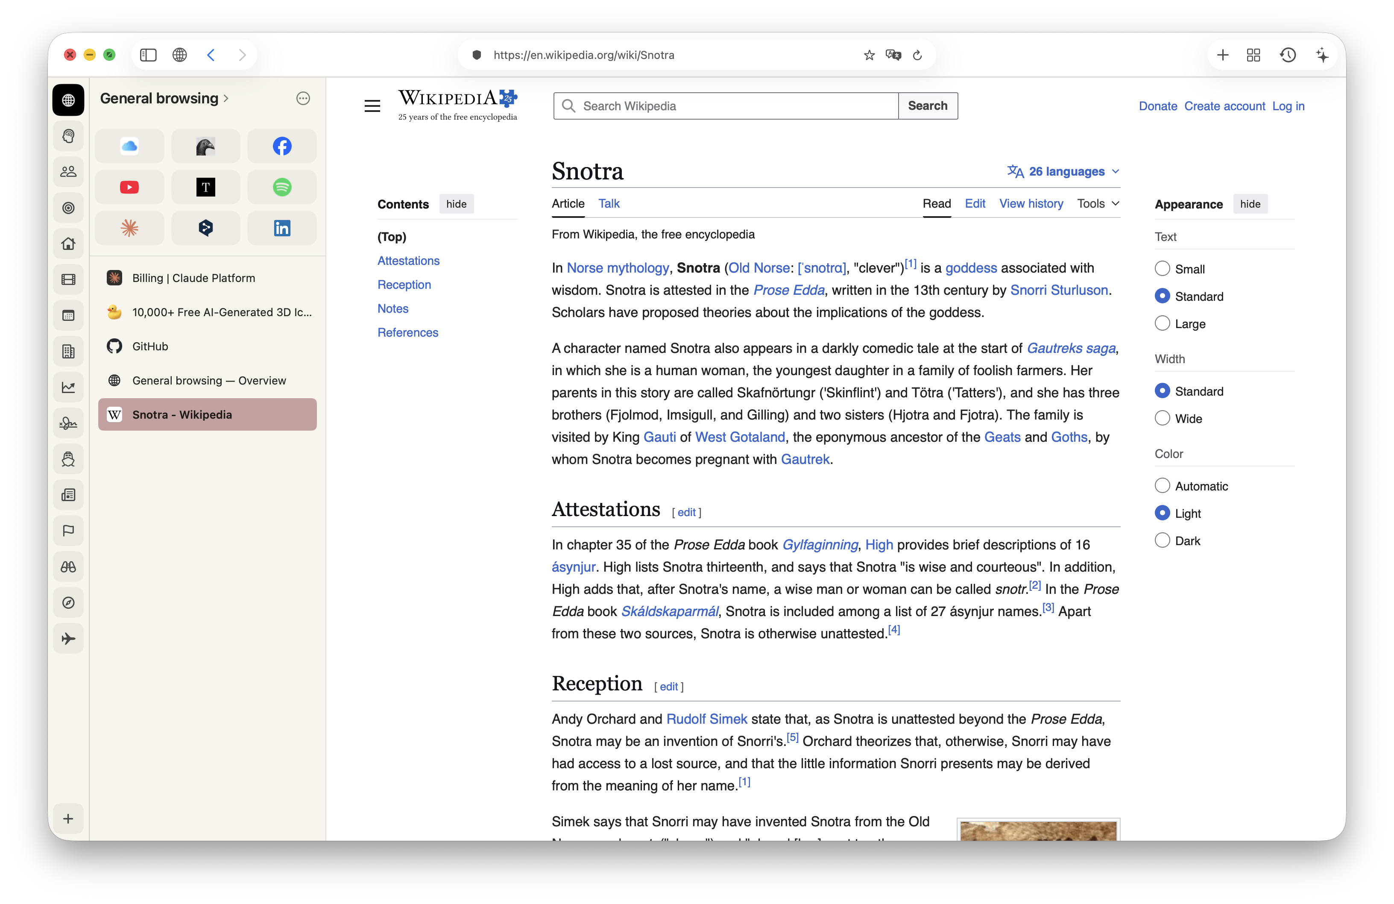1394x904 pixels.
Task: Set page width to Standard
Action: click(x=1162, y=391)
